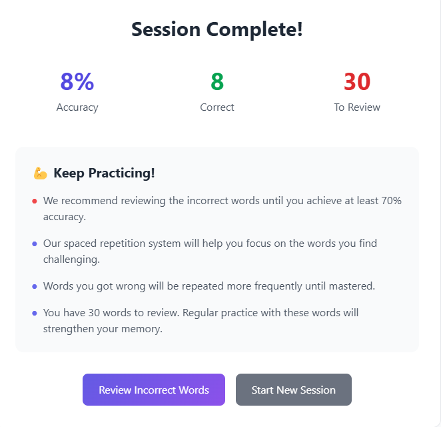Click the red 30 count

click(x=357, y=81)
